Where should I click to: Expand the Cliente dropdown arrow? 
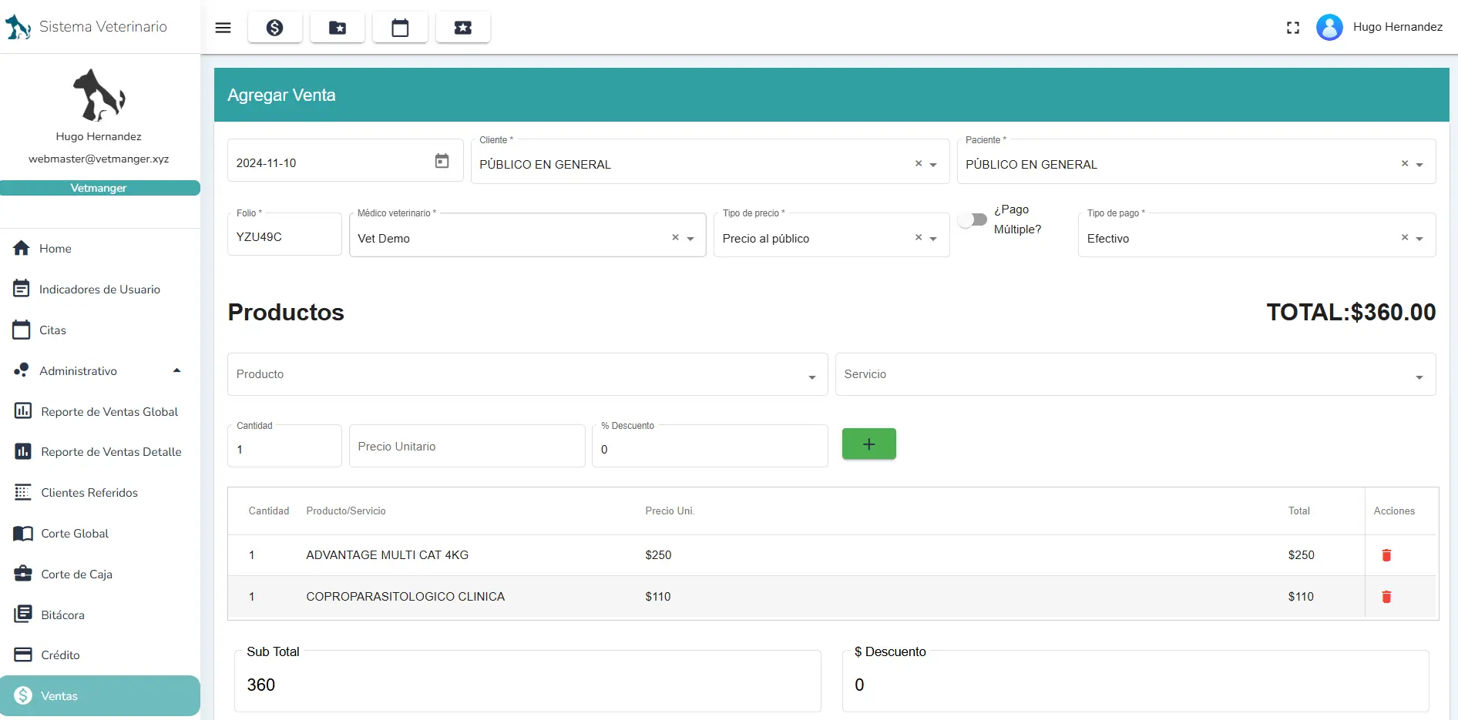(933, 165)
